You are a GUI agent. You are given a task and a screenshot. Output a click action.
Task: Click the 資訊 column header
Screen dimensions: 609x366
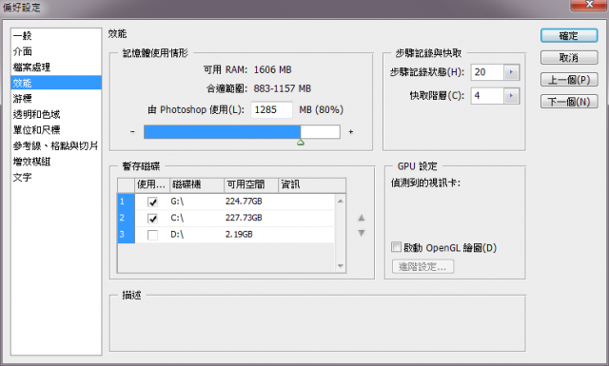[312, 184]
